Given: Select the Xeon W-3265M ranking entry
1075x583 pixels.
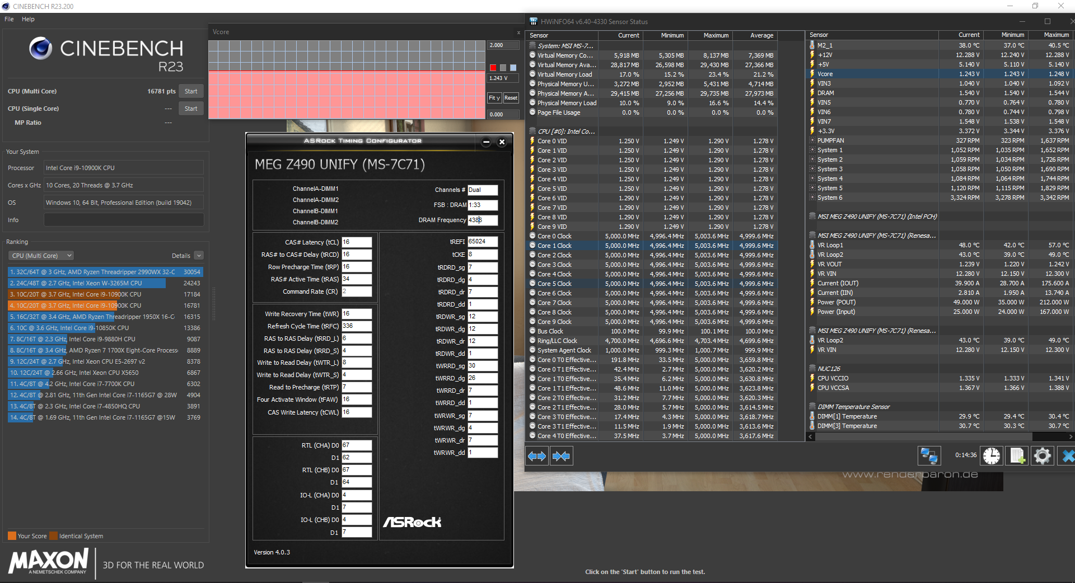Looking at the screenshot, I should click(x=105, y=283).
